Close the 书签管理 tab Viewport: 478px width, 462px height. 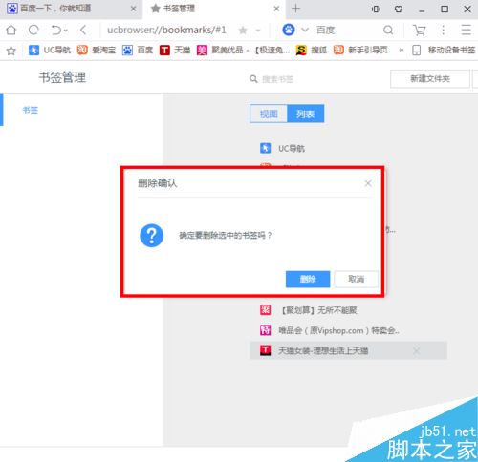[276, 9]
